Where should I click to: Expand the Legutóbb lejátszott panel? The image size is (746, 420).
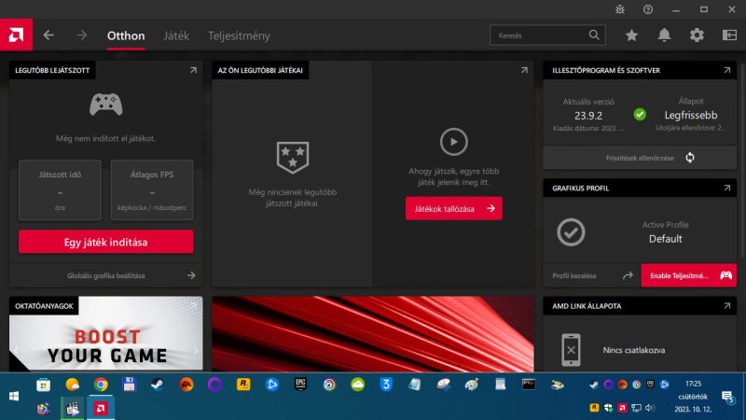[193, 70]
